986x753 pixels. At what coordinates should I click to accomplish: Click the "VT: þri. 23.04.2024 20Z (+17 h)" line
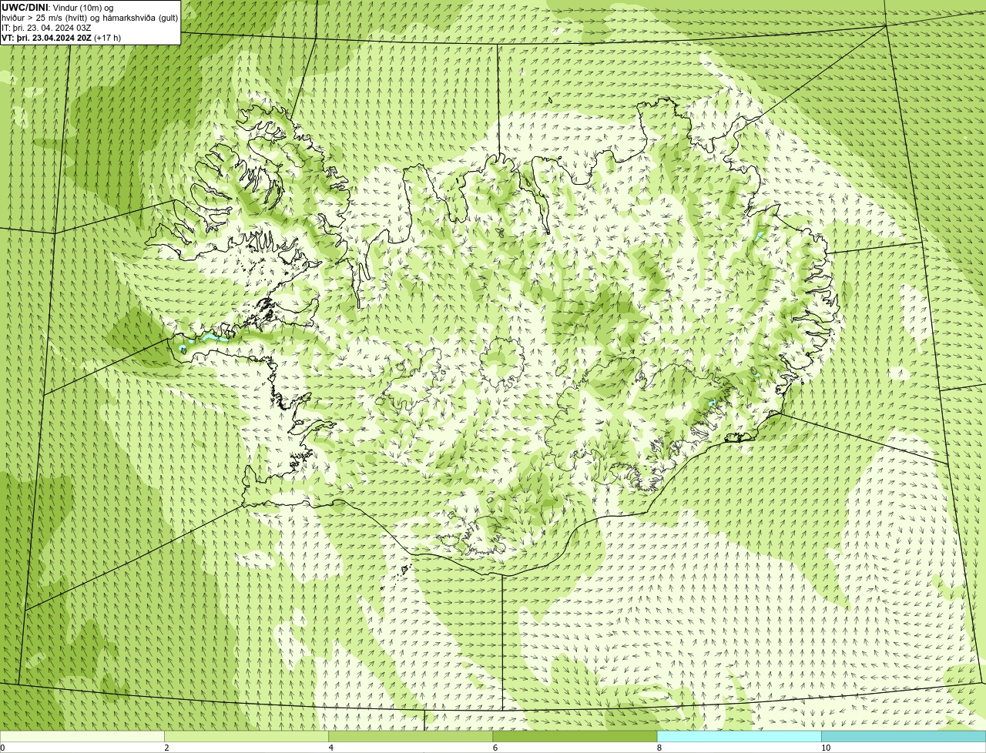click(x=62, y=38)
